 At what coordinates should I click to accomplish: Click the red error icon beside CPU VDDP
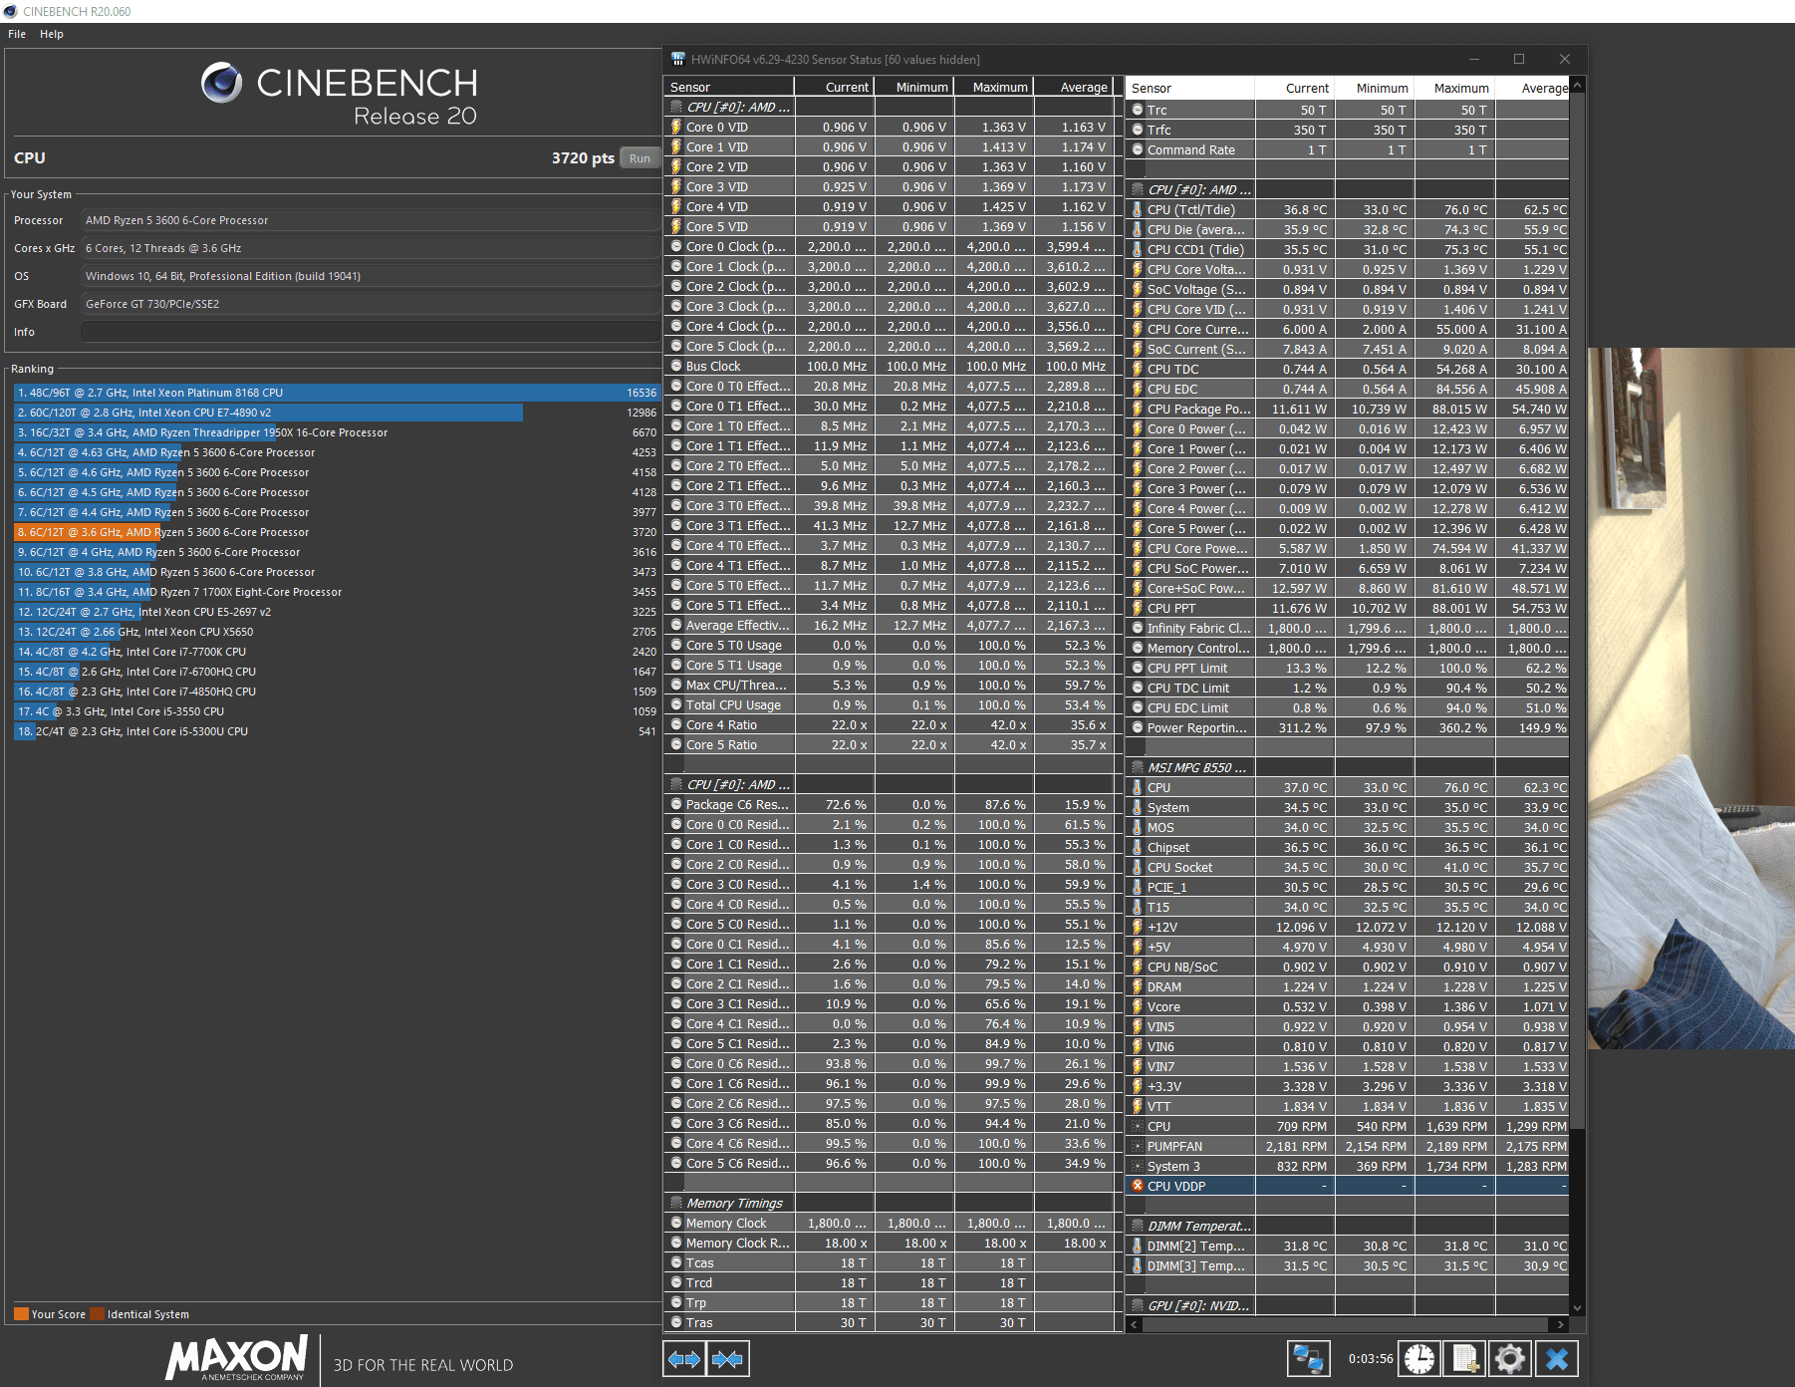1138,1187
